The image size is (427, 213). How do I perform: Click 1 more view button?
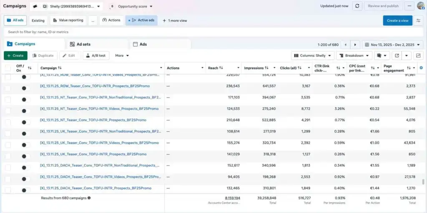click(175, 20)
